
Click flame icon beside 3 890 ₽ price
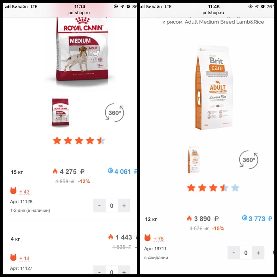coord(189,218)
